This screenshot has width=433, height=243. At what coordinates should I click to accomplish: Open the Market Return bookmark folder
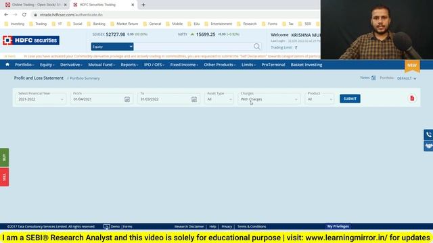click(124, 24)
